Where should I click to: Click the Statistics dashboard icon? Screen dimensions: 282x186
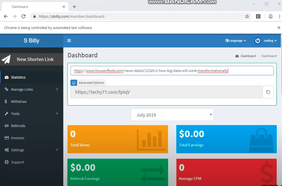point(7,77)
